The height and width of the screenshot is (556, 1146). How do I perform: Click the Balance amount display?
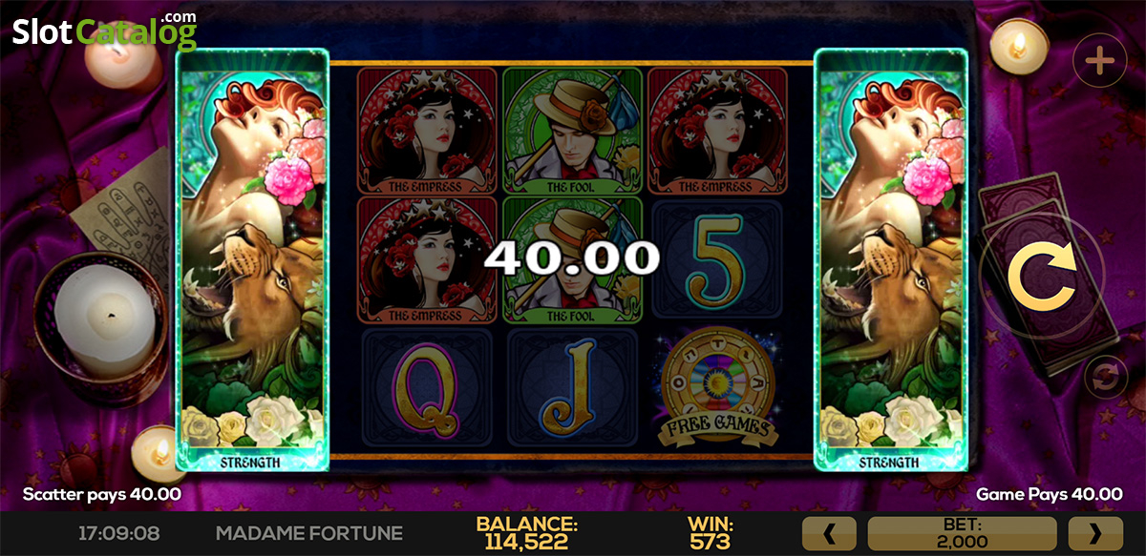click(x=526, y=534)
